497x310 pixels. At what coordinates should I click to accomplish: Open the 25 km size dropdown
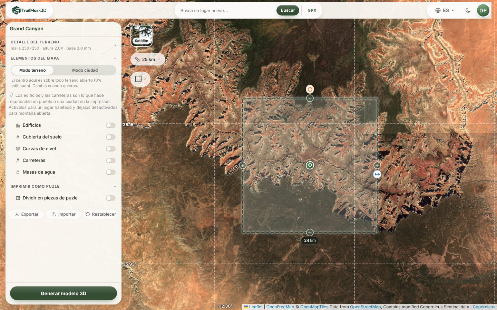tap(148, 59)
